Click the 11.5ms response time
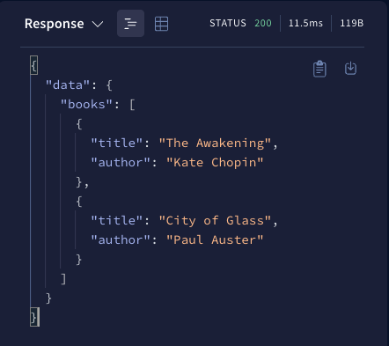The height and width of the screenshot is (346, 389). click(305, 23)
